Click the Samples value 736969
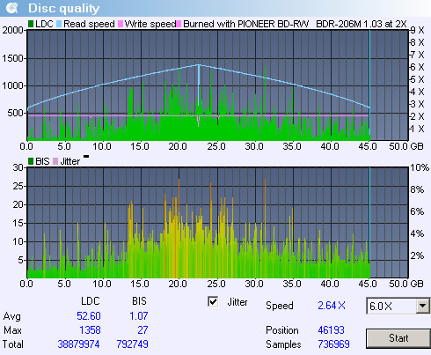 pyautogui.click(x=333, y=344)
